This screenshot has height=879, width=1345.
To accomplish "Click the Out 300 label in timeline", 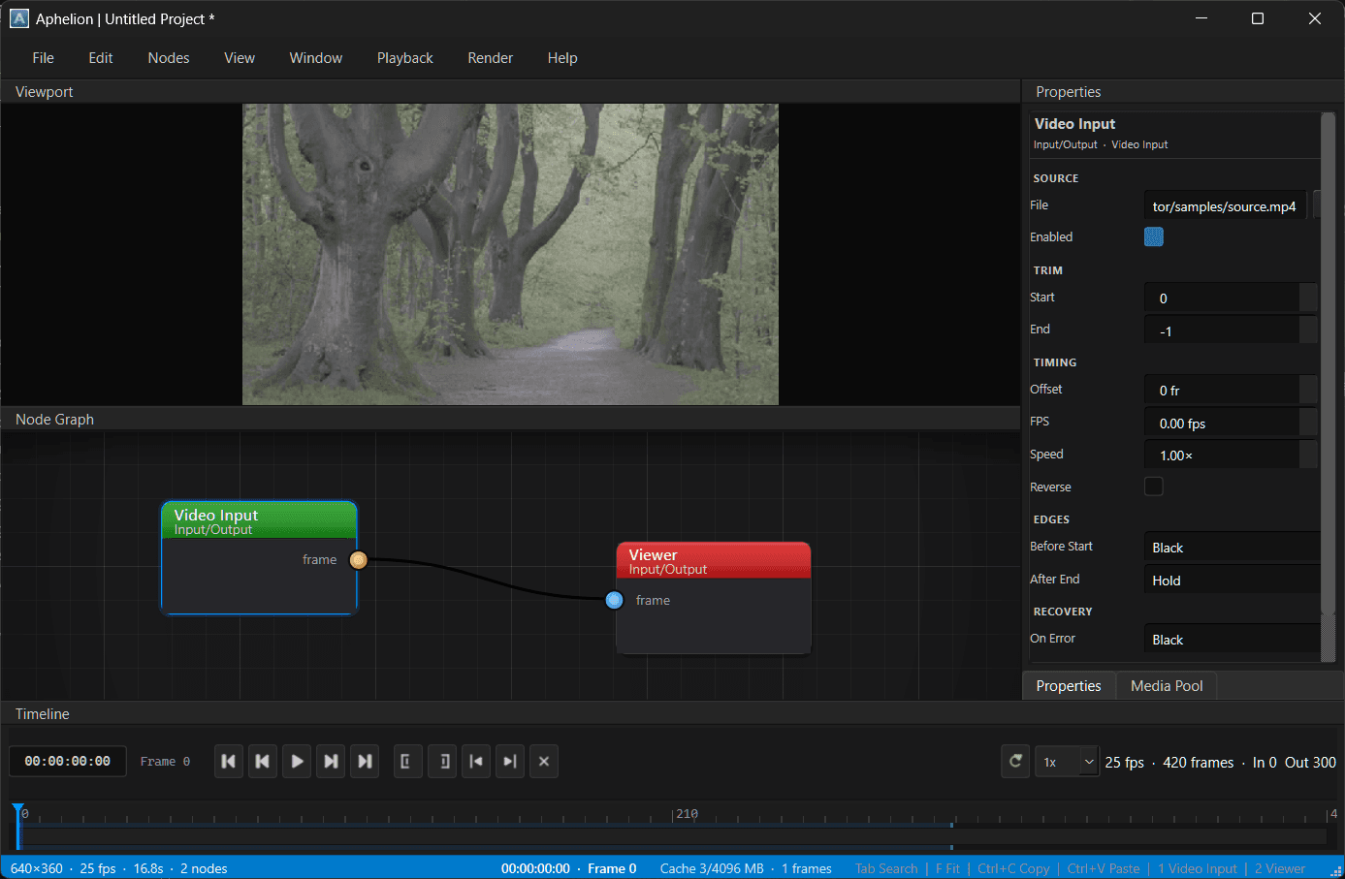I will point(1310,763).
